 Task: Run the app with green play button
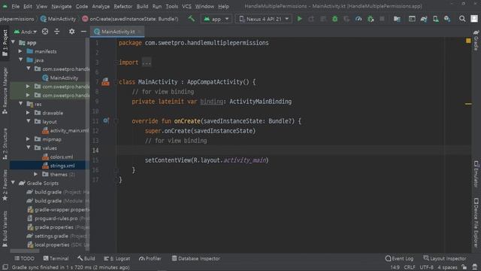click(x=299, y=19)
